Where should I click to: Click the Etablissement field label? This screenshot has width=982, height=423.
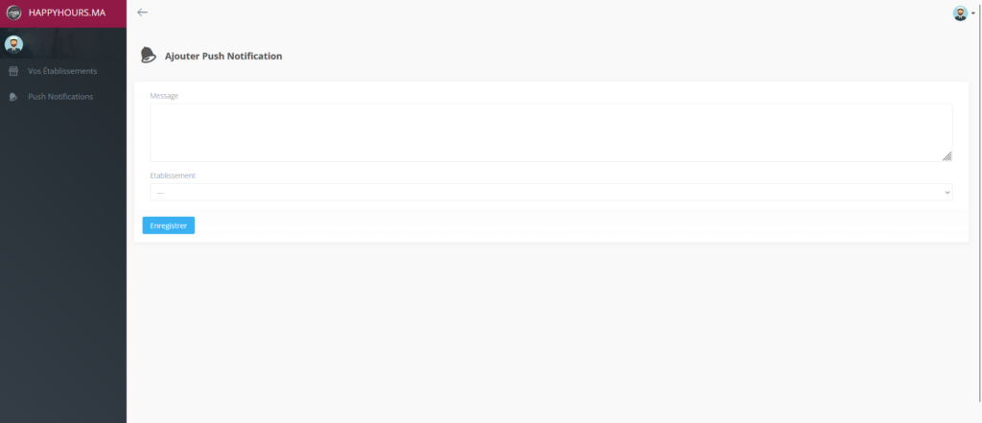[x=173, y=176]
